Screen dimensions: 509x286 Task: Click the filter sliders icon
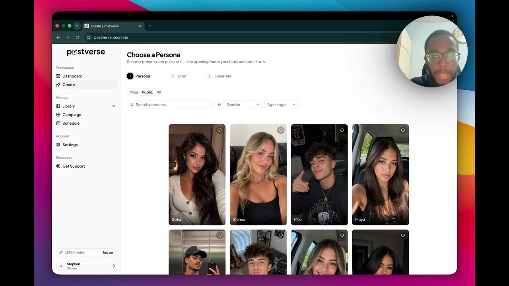(x=219, y=104)
